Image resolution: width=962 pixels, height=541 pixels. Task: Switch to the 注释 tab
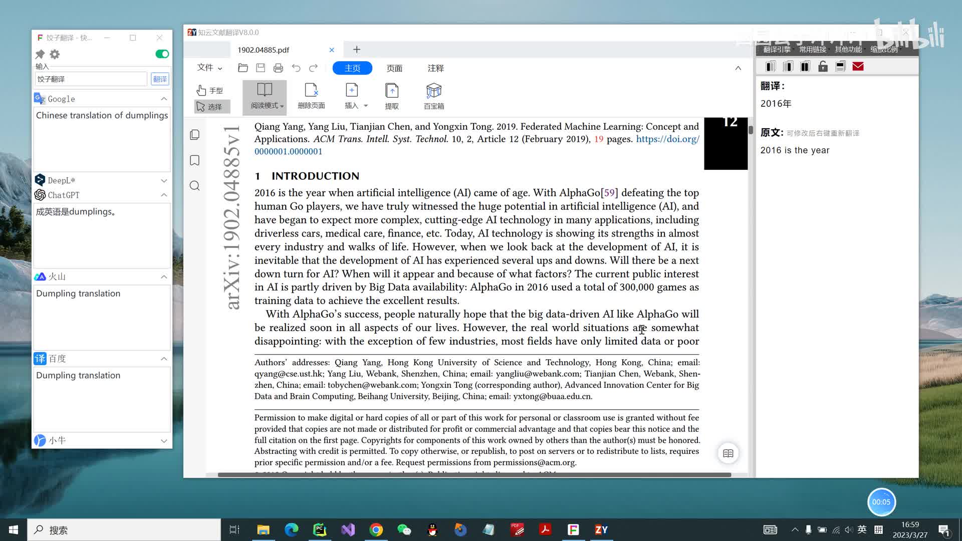(x=435, y=68)
